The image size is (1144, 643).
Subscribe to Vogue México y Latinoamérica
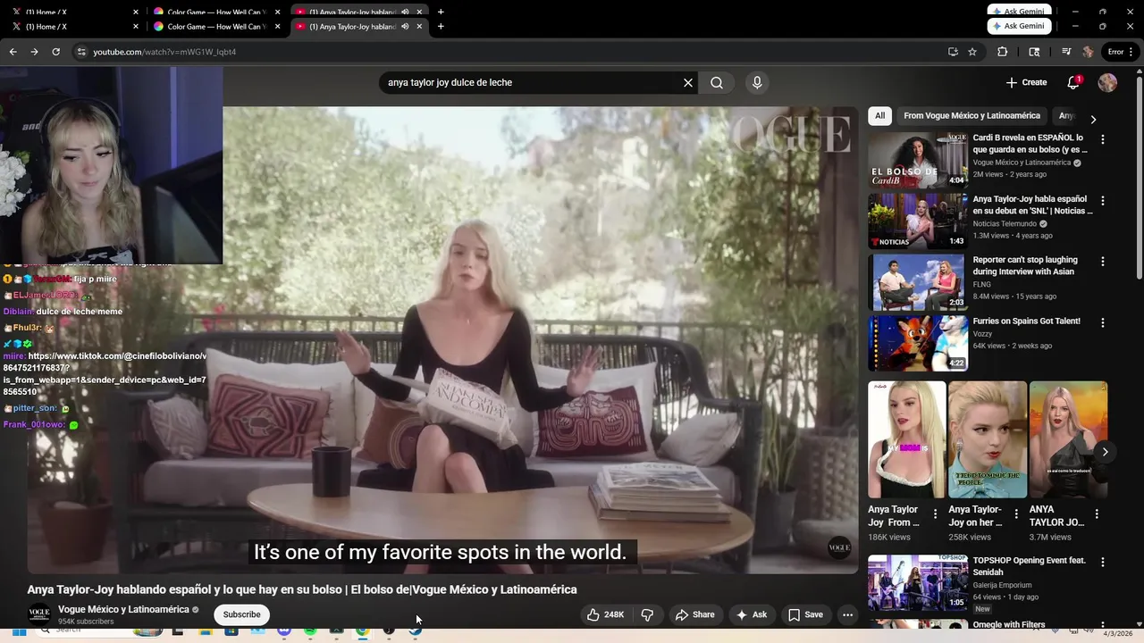241,614
